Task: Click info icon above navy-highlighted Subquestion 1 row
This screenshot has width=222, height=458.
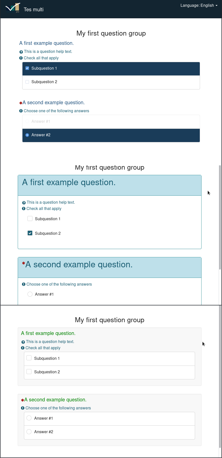Action: click(x=21, y=58)
